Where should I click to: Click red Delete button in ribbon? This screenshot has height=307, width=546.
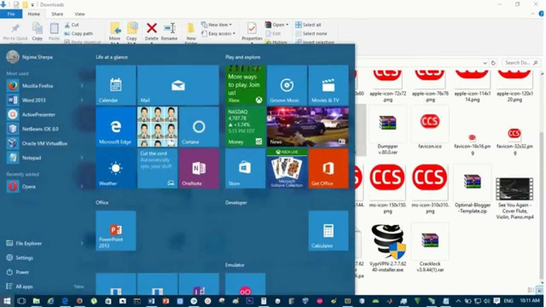(151, 32)
